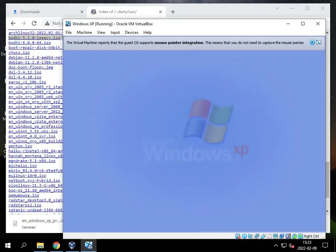Open the en_winnt_3.51.wks.iso link
Viewport: 336px width, 252px height.
(33, 131)
